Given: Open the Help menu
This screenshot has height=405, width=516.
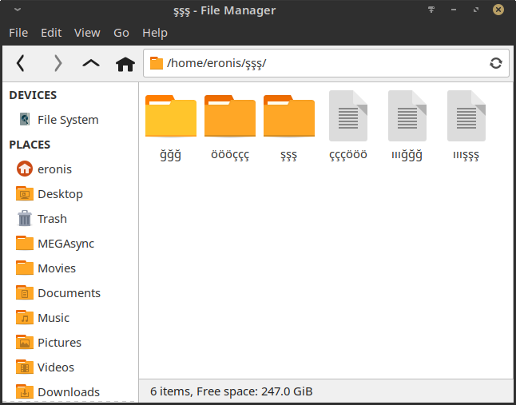Looking at the screenshot, I should tap(155, 33).
